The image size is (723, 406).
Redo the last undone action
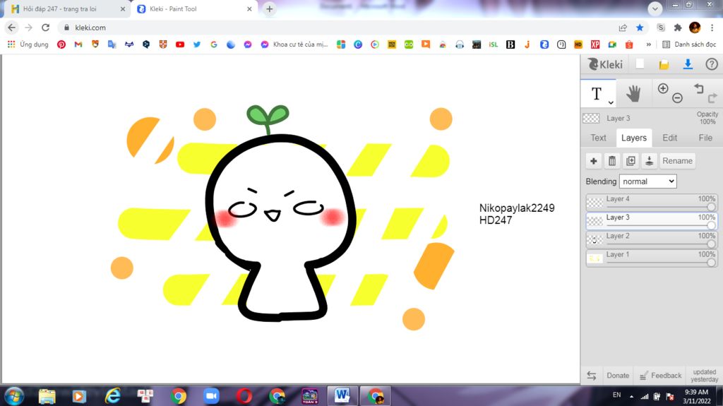(712, 98)
